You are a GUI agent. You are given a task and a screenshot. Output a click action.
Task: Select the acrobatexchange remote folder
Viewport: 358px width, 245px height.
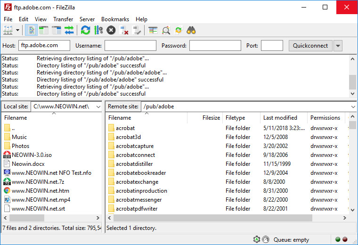[228, 182]
